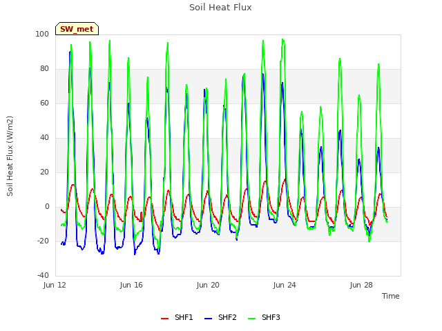
Task: Click the y-axis title Soil Heat Flux (W/m2)
Action: tap(10, 156)
